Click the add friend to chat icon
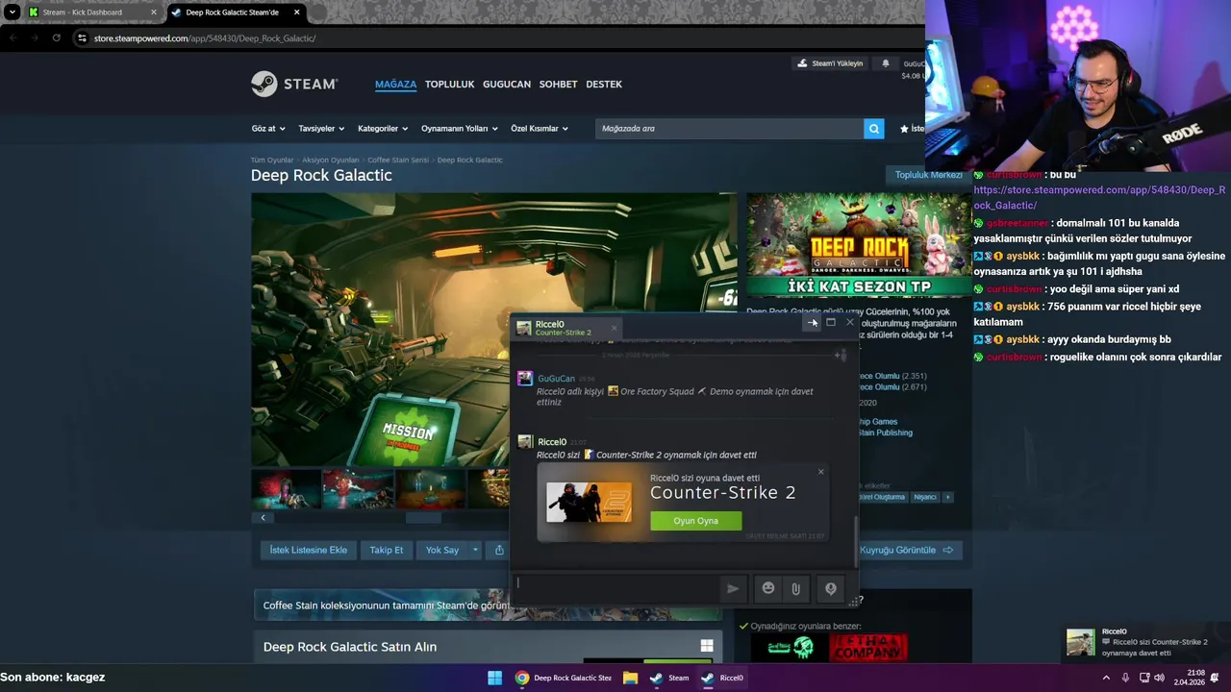Image resolution: width=1231 pixels, height=692 pixels. point(841,355)
